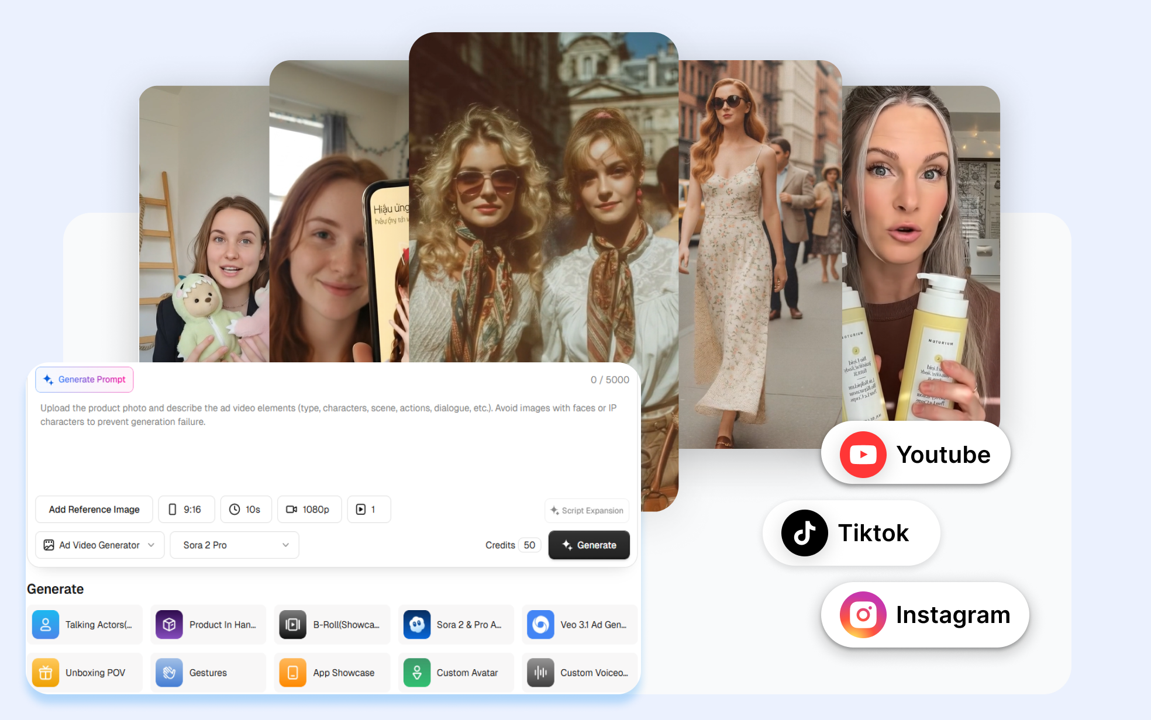1151x720 pixels.
Task: Open the video count selector showing 1
Action: (369, 510)
